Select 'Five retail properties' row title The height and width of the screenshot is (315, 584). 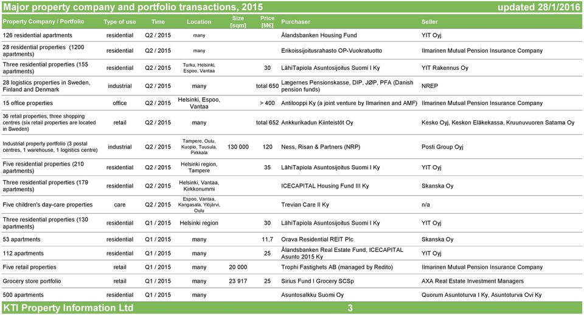(29, 267)
